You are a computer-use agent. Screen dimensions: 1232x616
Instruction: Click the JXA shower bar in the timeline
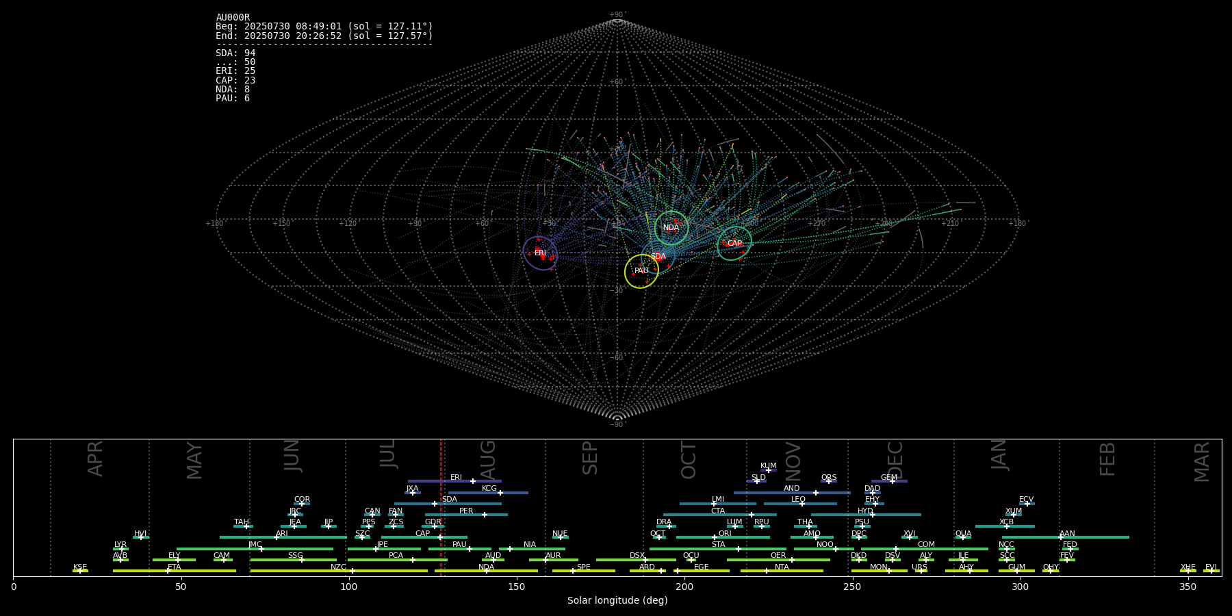pos(413,492)
